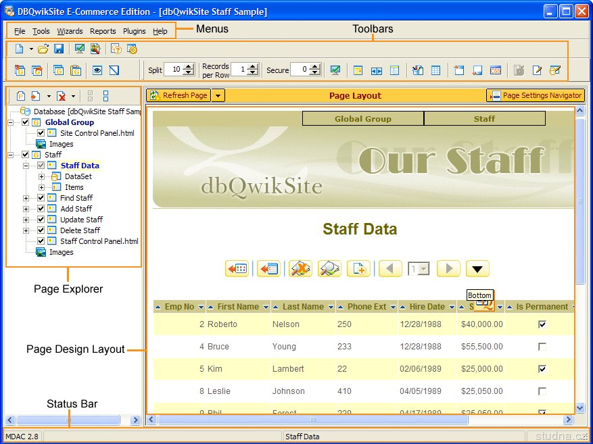Open the Page Settings Navigator
Image resolution: width=593 pixels, height=444 pixels.
tap(536, 95)
